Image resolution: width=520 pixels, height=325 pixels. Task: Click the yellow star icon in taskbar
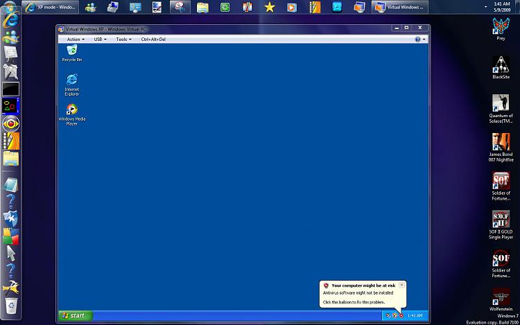pos(270,8)
